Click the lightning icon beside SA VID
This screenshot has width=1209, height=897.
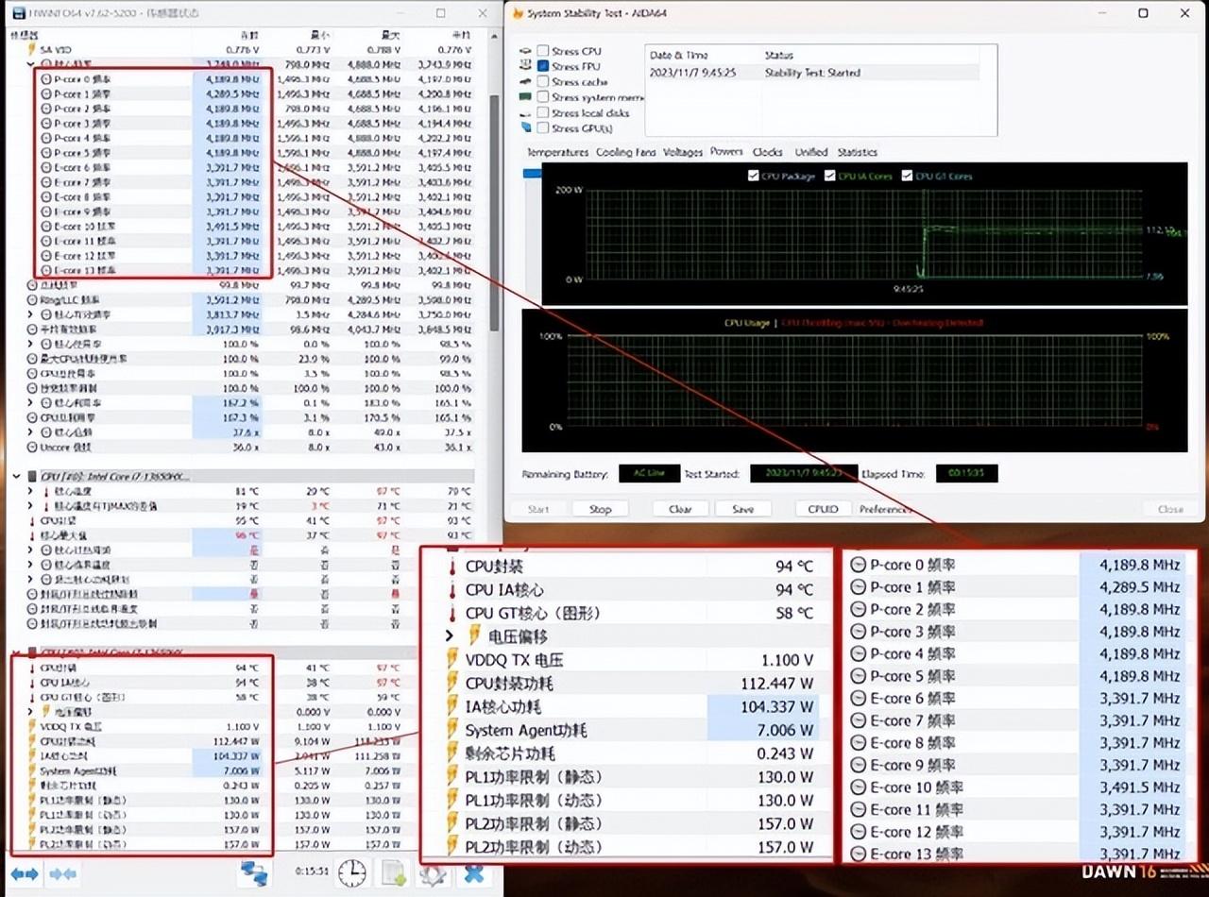pos(32,49)
